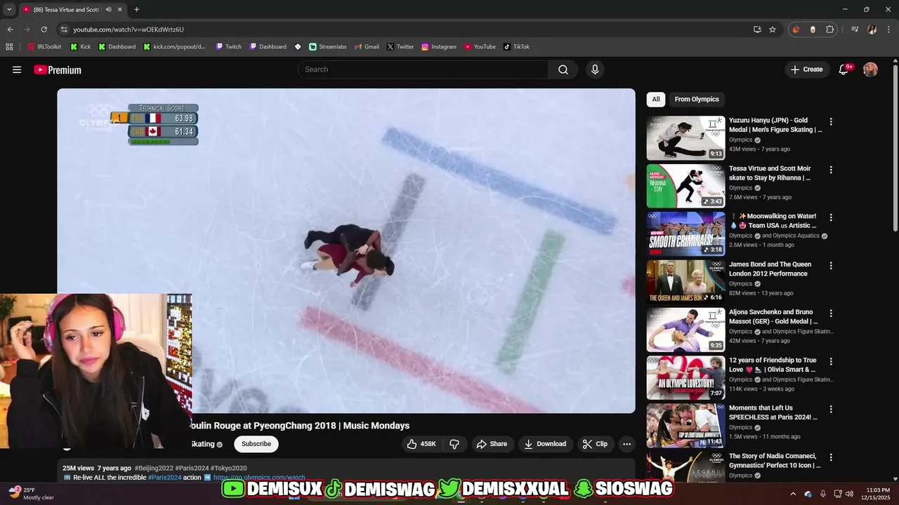
Task: Open the apps grid in bookmarks bar
Action: click(9, 47)
